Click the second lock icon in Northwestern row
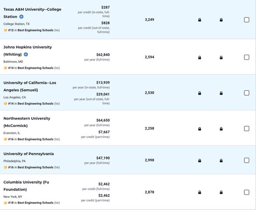Image resolution: width=256 pixels, height=210 pixels. (221, 129)
